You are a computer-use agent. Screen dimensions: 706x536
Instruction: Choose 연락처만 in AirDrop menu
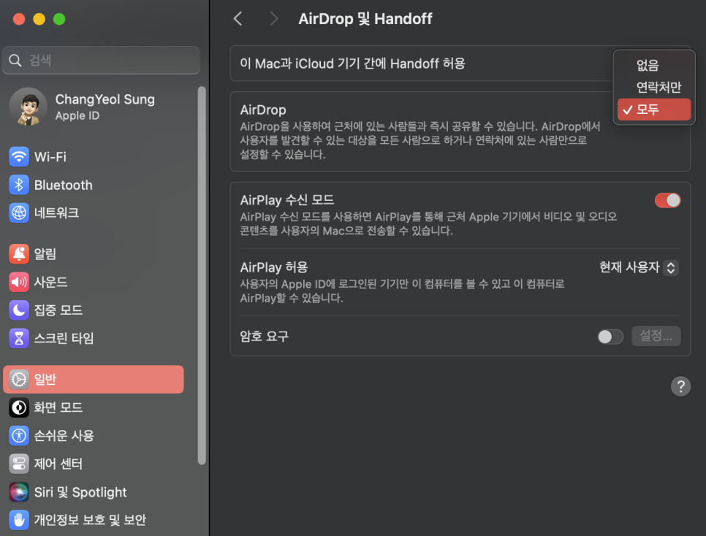click(654, 88)
